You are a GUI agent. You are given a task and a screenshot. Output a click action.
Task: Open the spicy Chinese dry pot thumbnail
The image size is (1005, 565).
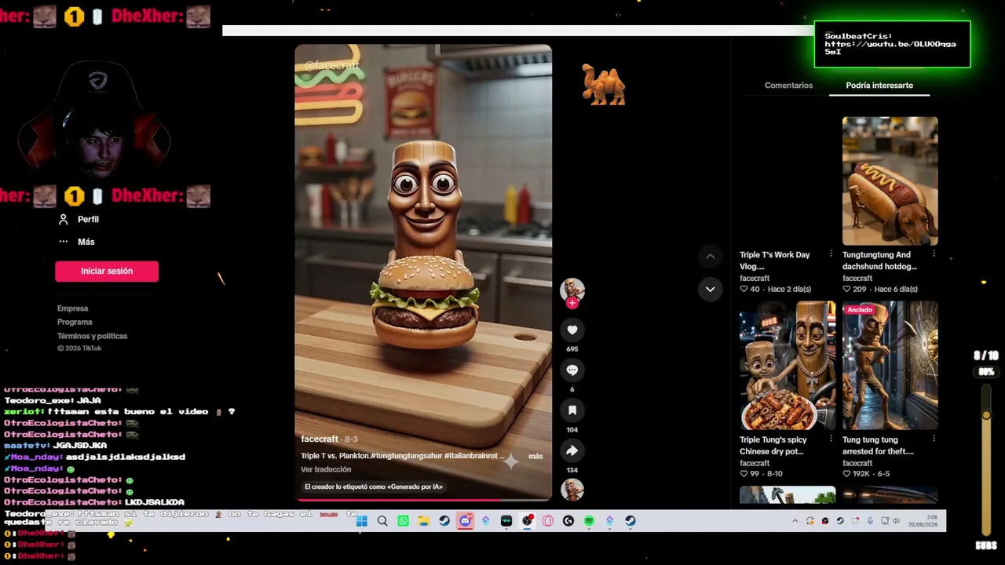pos(788,366)
